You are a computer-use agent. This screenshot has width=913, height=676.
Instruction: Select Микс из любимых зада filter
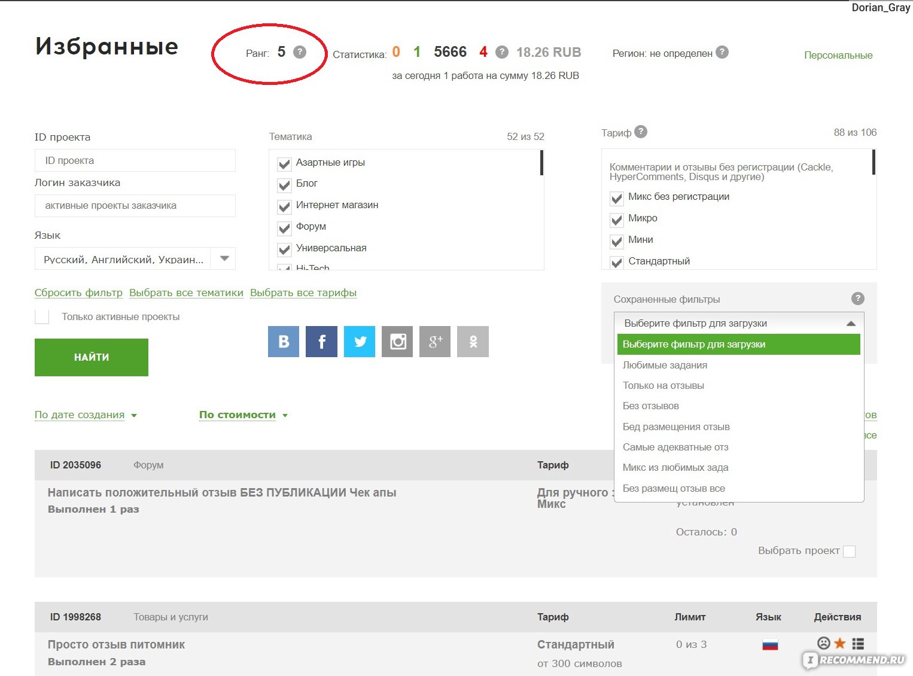point(739,467)
